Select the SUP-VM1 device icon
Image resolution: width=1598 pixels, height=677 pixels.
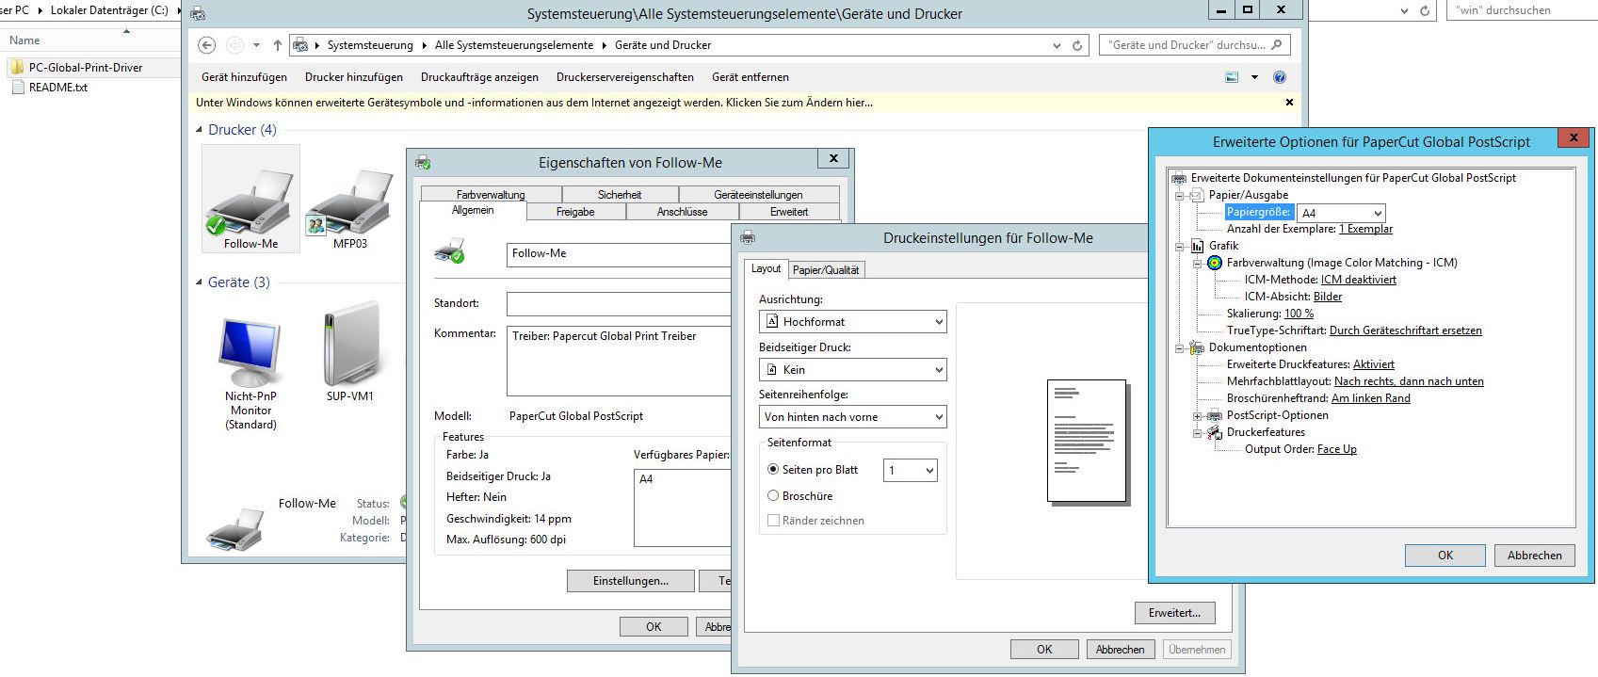coord(349,347)
